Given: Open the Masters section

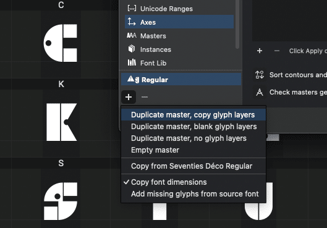Looking at the screenshot, I should click(179, 36).
